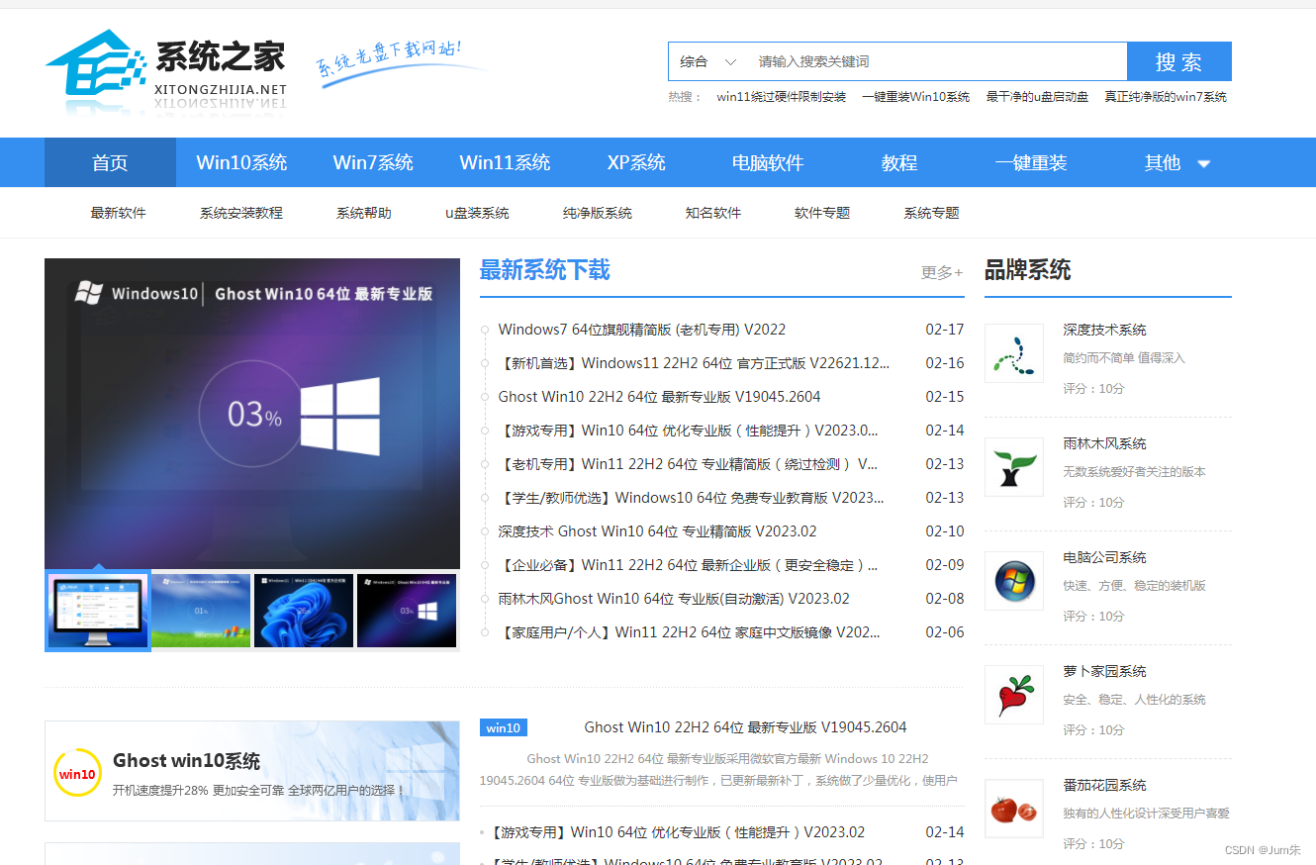Click the yellow win10 circle badge

point(77,773)
